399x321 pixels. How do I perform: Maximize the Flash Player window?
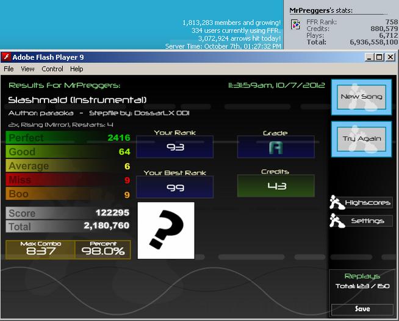(379, 57)
